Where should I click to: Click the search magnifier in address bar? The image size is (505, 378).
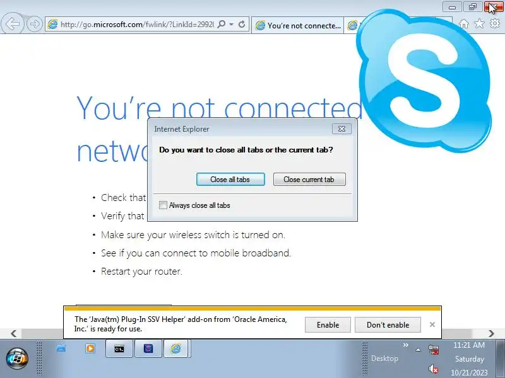pyautogui.click(x=222, y=24)
